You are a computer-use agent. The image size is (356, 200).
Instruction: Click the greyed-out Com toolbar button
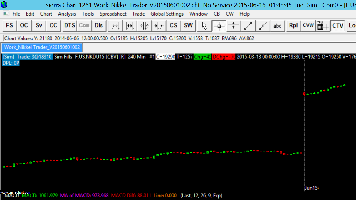coord(84,26)
